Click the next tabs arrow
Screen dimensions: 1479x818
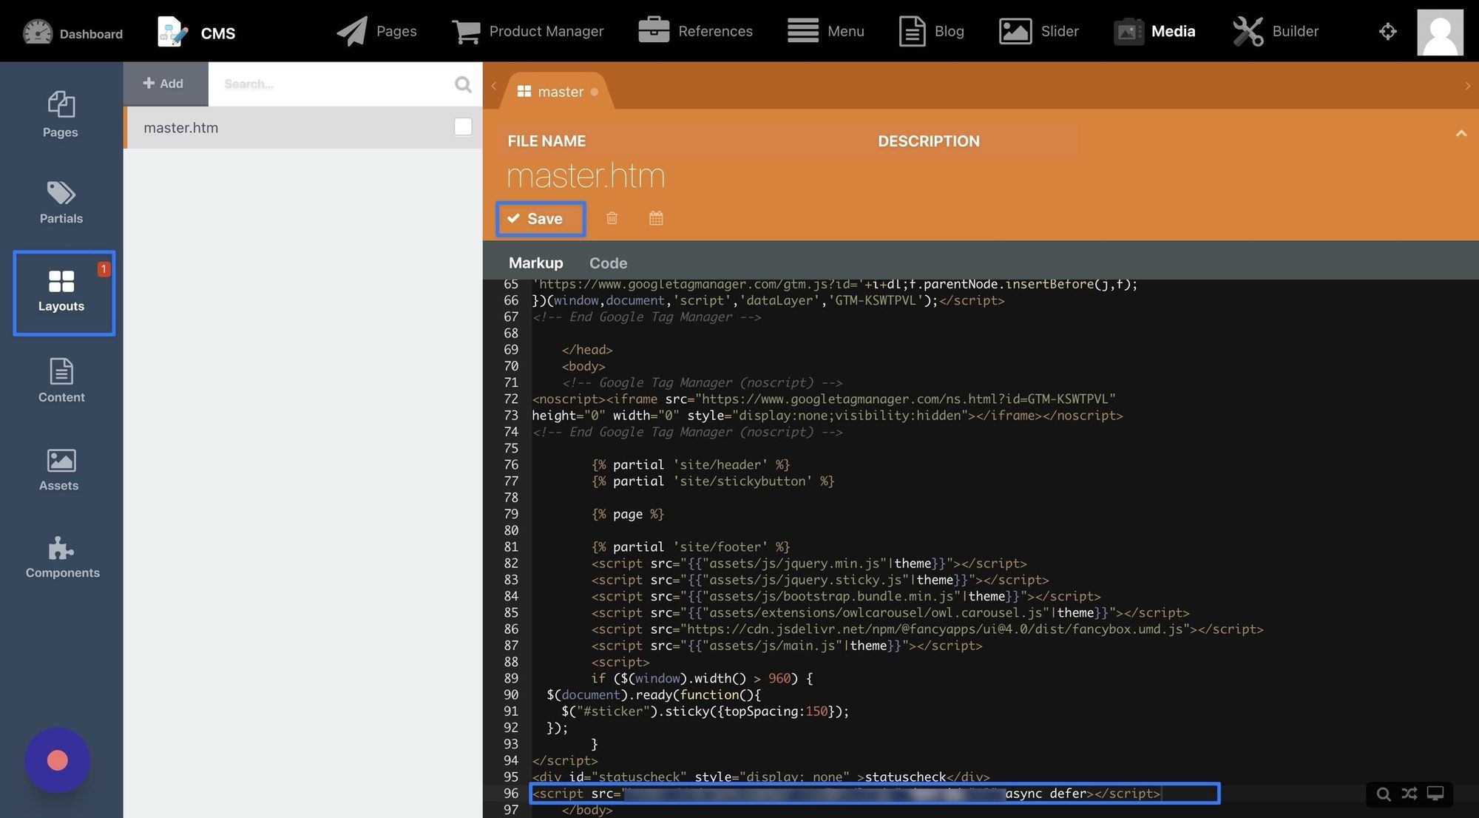coord(1467,86)
